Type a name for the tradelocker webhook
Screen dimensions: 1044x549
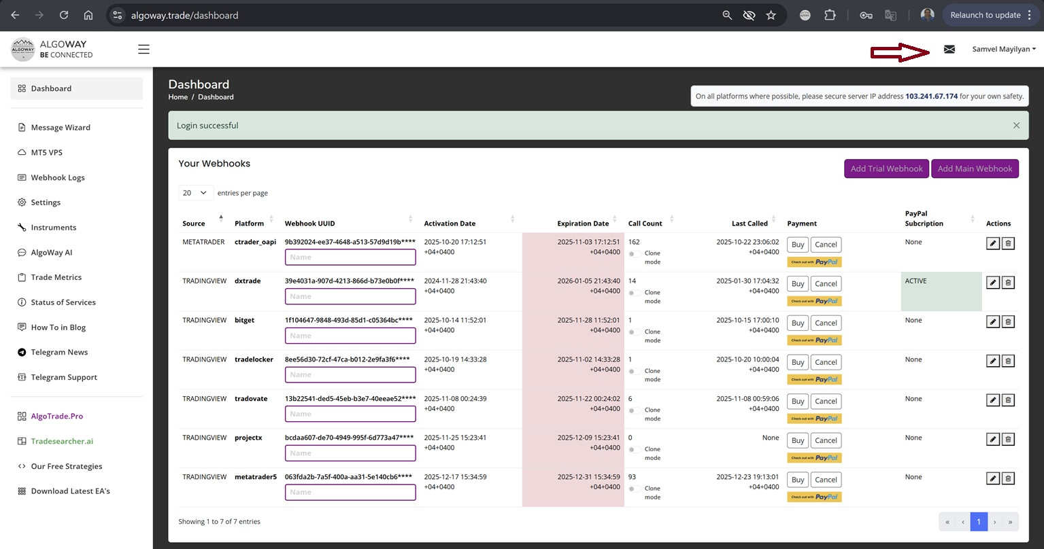[x=350, y=374]
